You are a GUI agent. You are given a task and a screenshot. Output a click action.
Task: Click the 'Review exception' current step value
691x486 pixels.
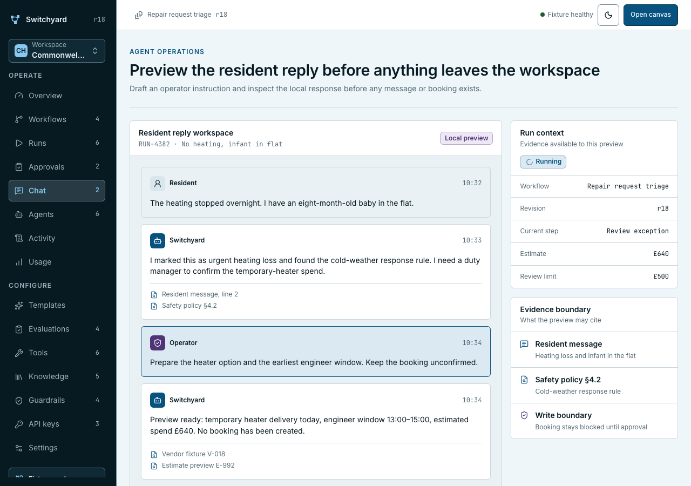pyautogui.click(x=638, y=231)
